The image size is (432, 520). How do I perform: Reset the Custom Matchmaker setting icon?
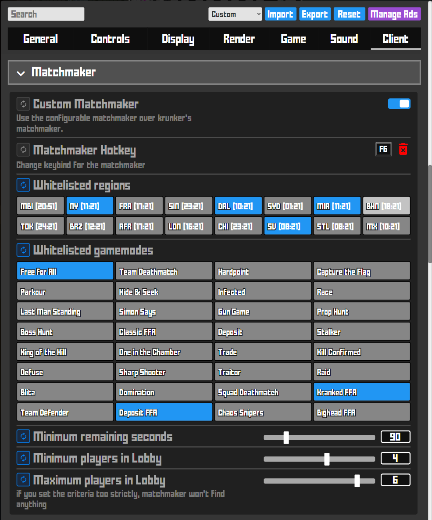23,104
